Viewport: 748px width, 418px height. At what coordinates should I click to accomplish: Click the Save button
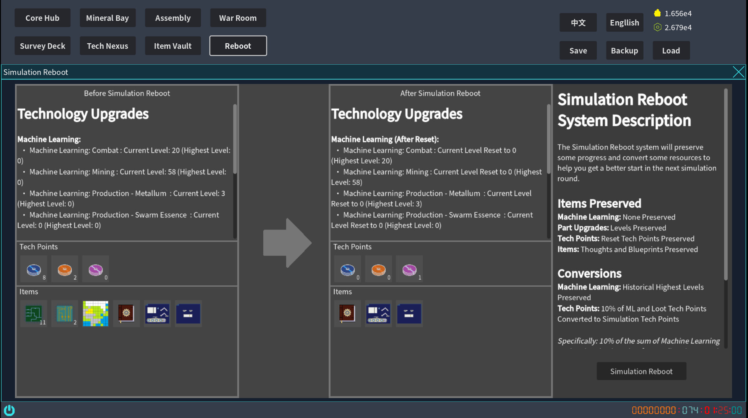tap(578, 50)
